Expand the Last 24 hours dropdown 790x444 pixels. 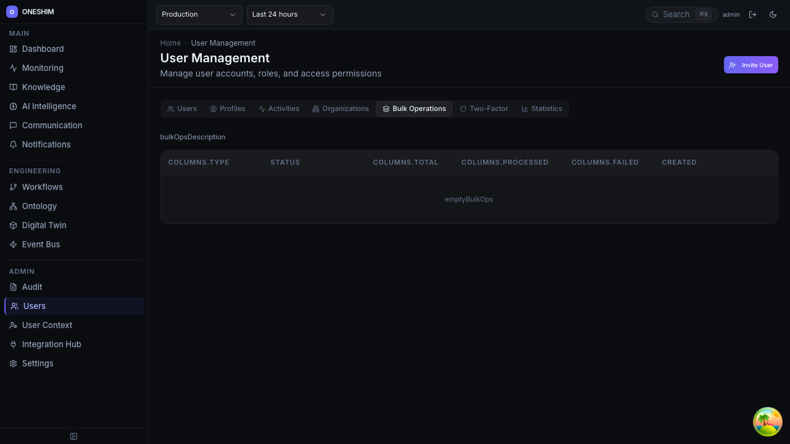tap(289, 14)
